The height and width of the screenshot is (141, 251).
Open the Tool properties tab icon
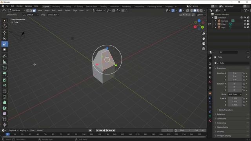[x=210, y=58]
